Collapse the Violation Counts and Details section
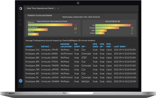The height and width of the screenshot is (98, 156). coord(26,15)
